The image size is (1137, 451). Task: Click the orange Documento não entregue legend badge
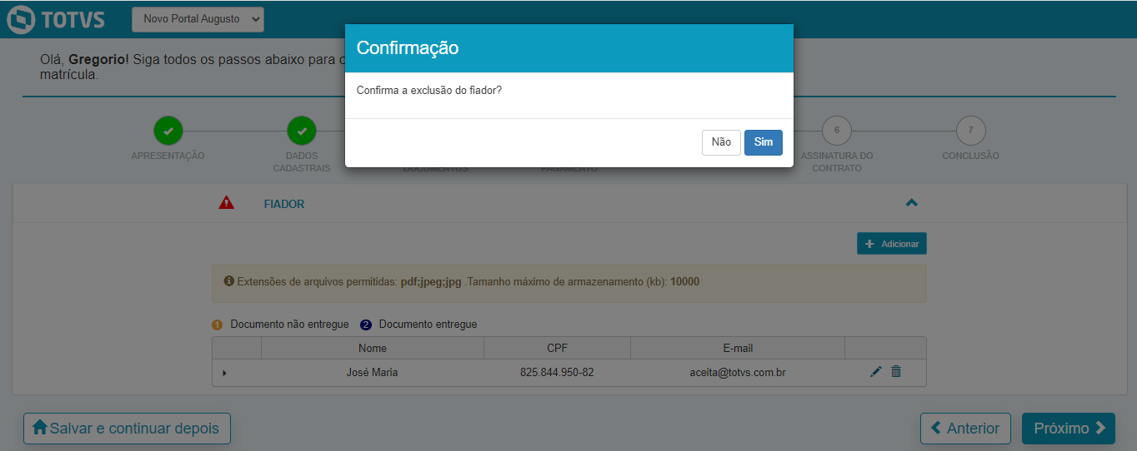point(218,325)
